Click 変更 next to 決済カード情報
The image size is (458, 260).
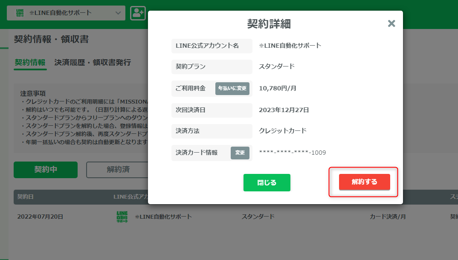pyautogui.click(x=240, y=153)
